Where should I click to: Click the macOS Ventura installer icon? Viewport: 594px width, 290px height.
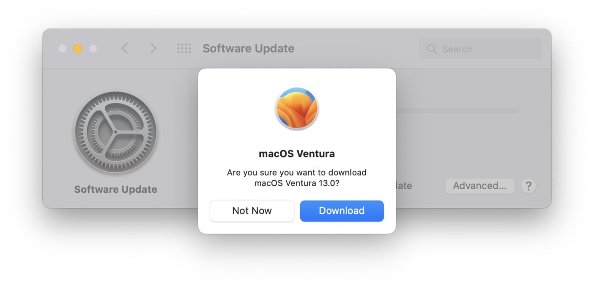click(x=297, y=108)
